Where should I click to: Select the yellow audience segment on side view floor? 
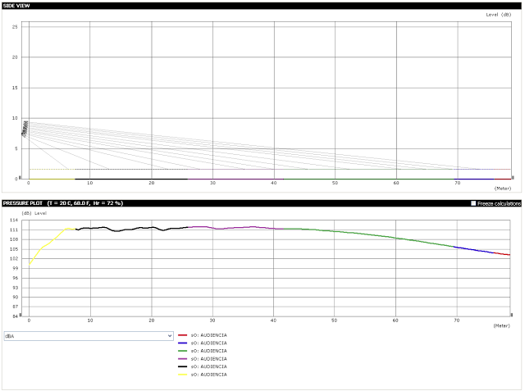point(51,178)
